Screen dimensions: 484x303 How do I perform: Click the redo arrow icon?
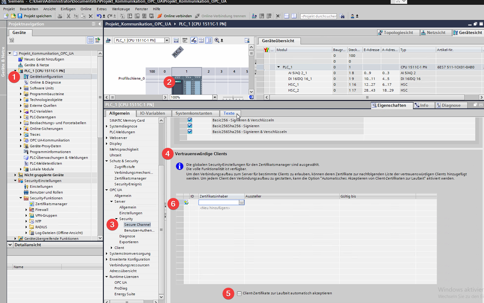(110, 16)
